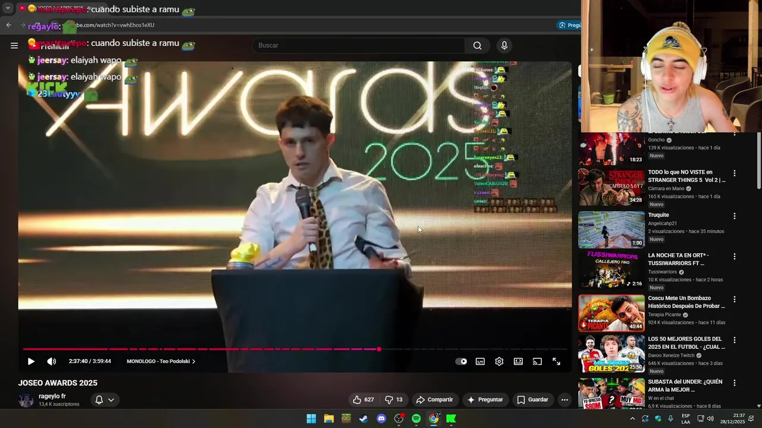
Task: Open the Truquito video title
Action: (658, 215)
